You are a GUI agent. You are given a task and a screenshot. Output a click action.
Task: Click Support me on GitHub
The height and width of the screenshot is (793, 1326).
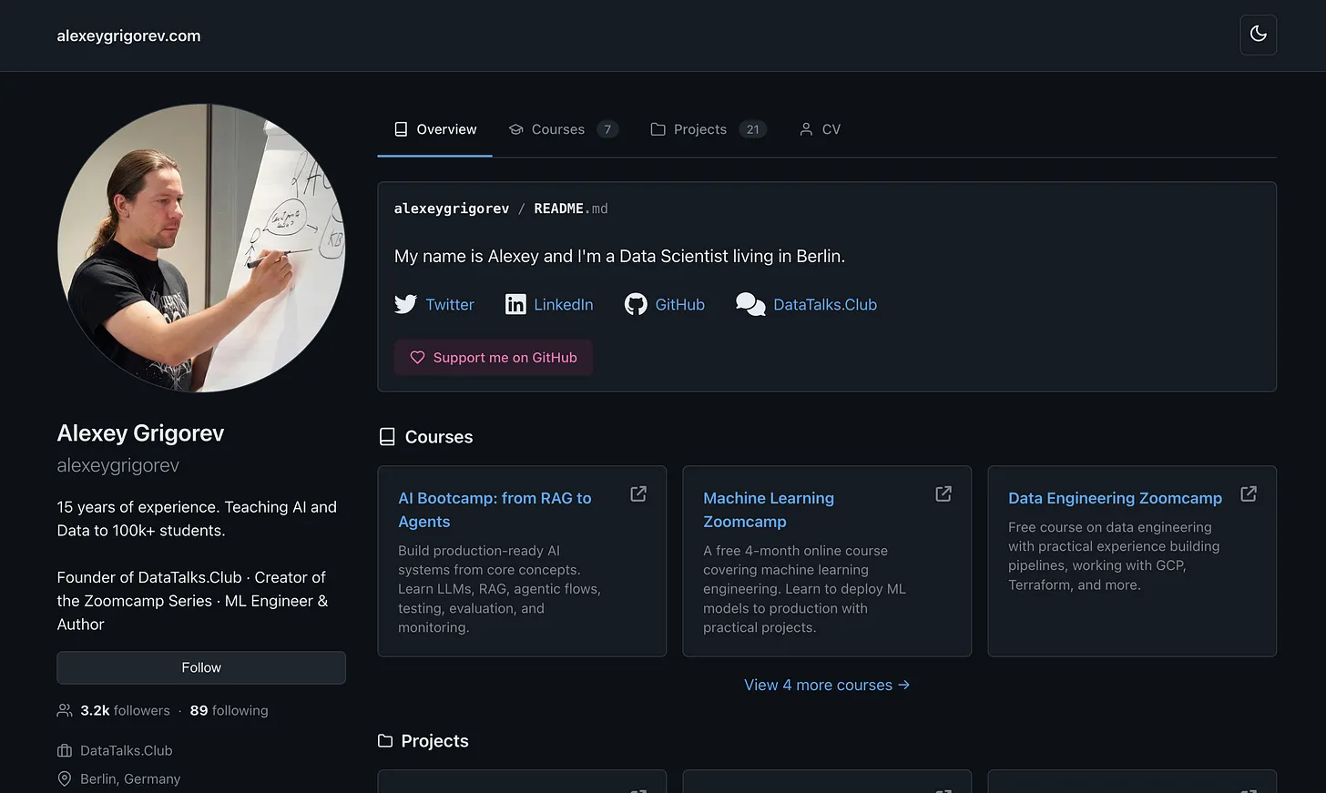(493, 357)
